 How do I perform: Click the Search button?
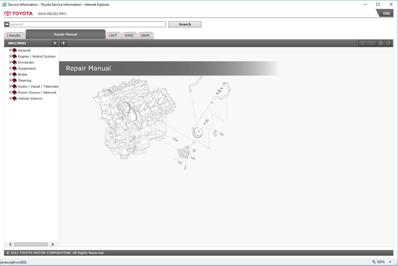coord(185,24)
